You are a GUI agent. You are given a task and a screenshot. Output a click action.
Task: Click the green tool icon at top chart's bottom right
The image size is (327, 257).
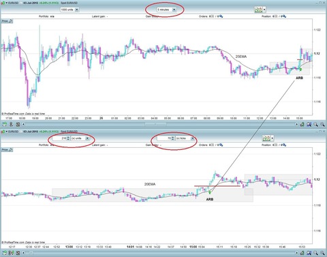[x=302, y=124]
